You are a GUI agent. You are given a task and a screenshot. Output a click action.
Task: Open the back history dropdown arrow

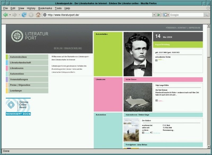(x=10, y=15)
